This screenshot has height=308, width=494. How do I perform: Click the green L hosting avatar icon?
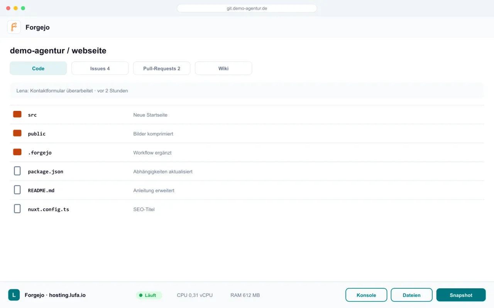tap(14, 295)
